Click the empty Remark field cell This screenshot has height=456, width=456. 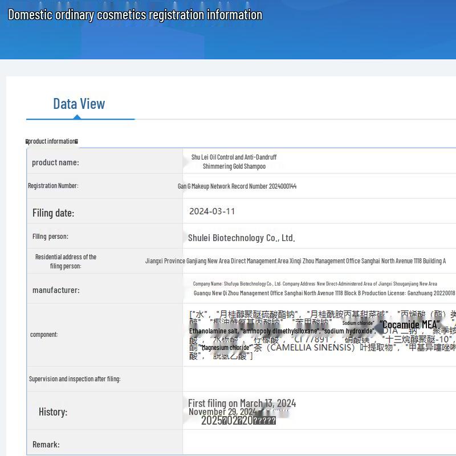319,445
